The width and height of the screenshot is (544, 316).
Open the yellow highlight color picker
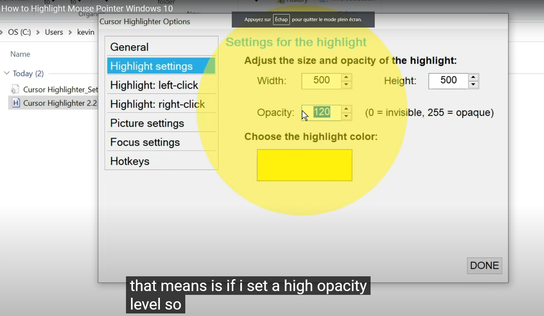pyautogui.click(x=305, y=165)
